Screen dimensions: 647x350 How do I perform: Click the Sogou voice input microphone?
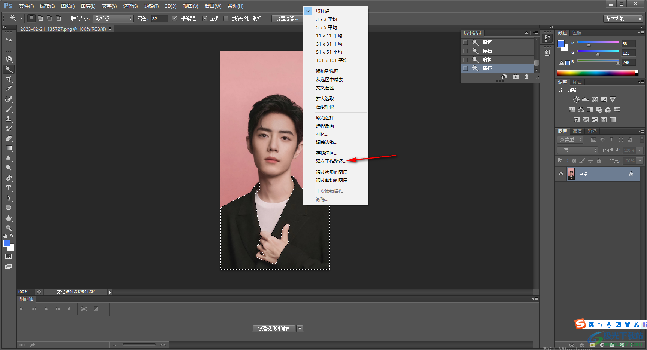click(609, 325)
